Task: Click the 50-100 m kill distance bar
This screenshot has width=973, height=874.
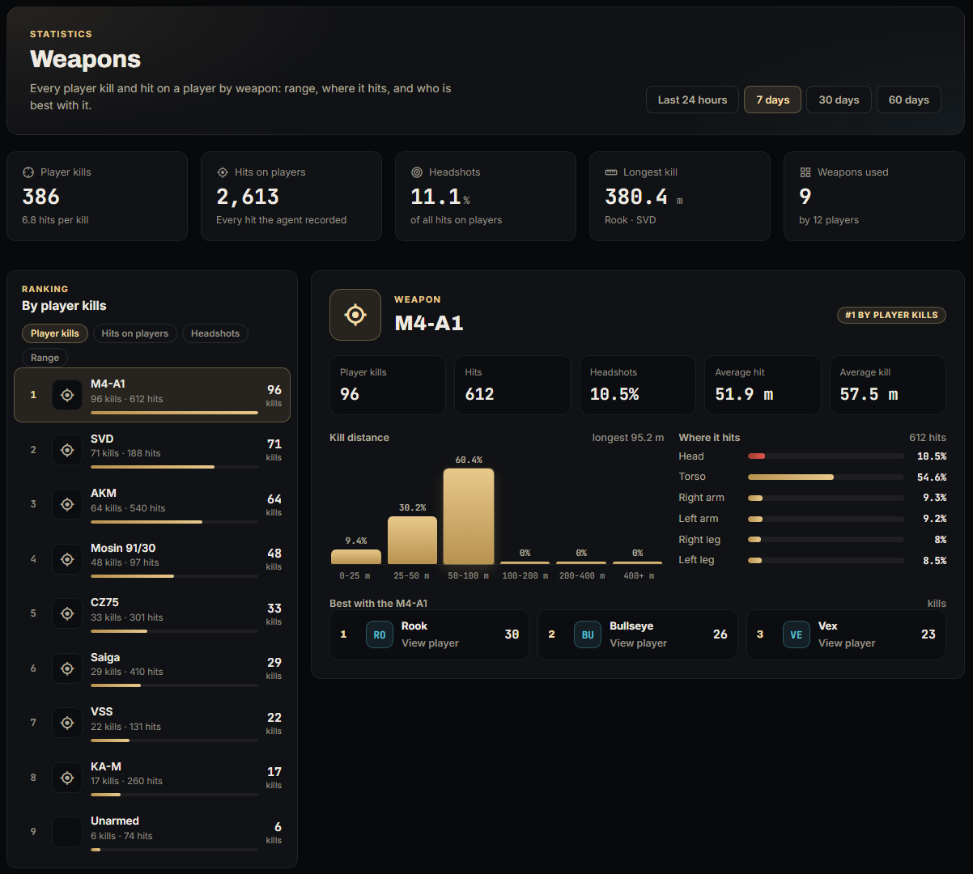Action: tap(468, 516)
